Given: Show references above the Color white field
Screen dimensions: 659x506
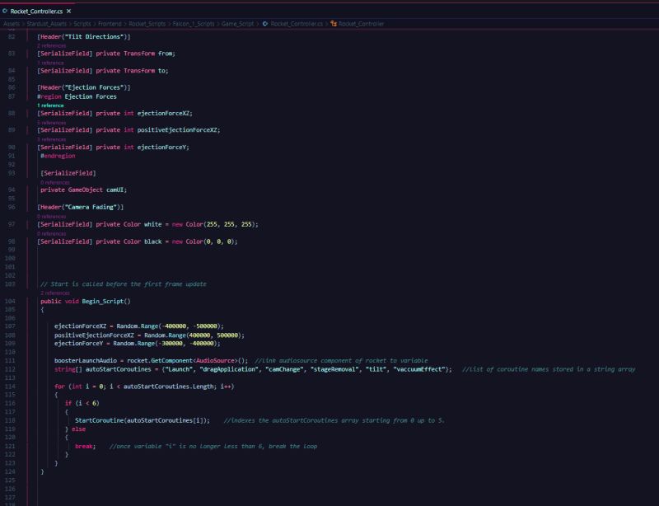Looking at the screenshot, I should click(x=52, y=217).
